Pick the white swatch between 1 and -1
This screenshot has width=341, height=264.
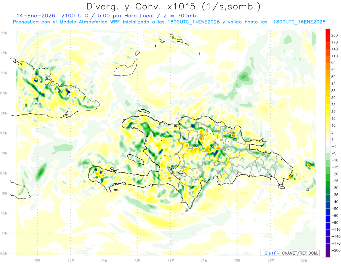328,143
